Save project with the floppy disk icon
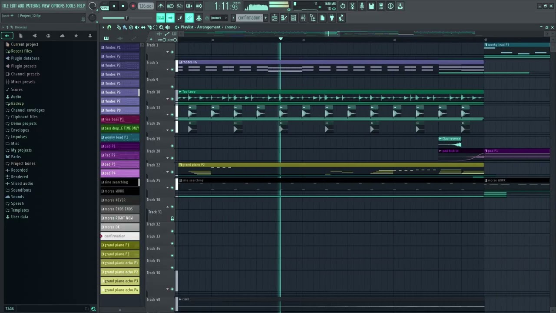The width and height of the screenshot is (556, 313). [371, 6]
